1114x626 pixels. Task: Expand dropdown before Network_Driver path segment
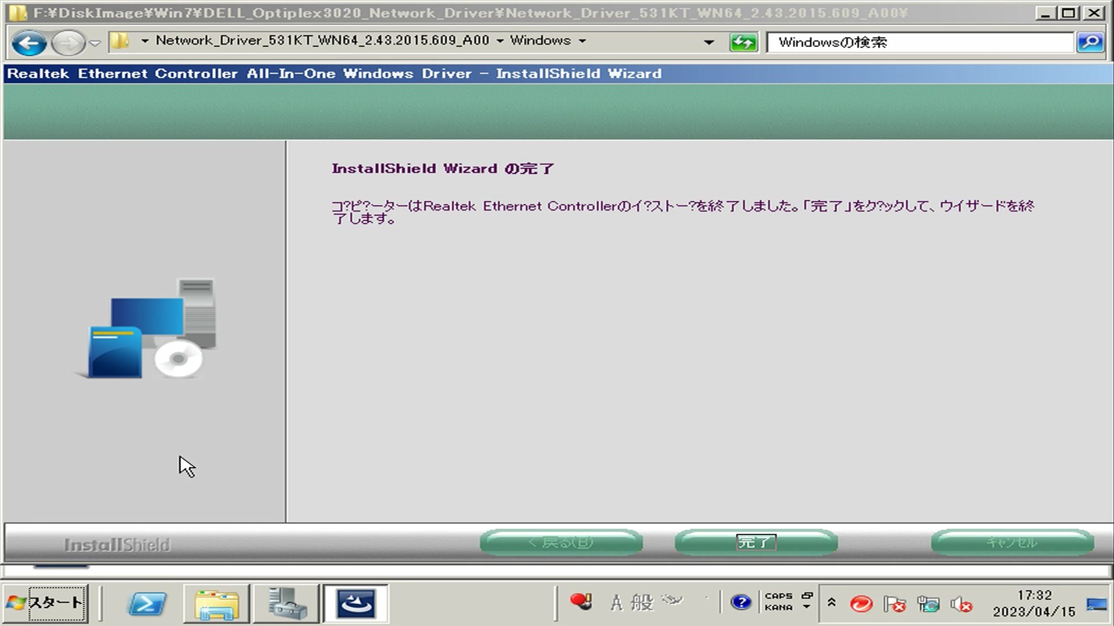(x=144, y=41)
